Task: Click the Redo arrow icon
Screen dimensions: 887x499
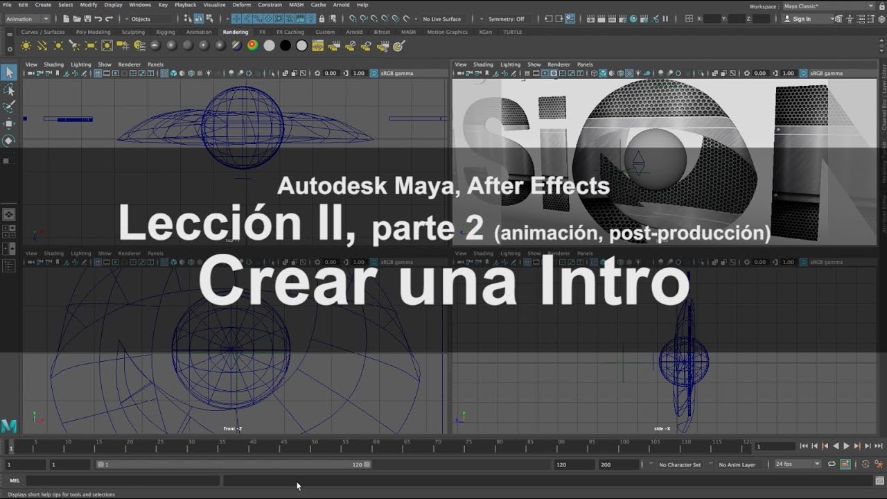Action: (109, 19)
